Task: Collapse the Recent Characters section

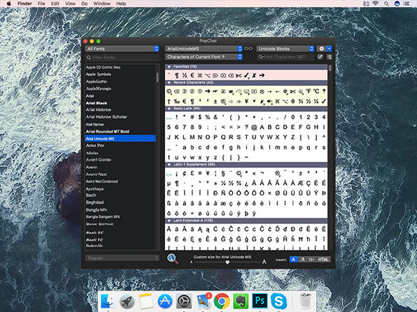Action: [169, 83]
